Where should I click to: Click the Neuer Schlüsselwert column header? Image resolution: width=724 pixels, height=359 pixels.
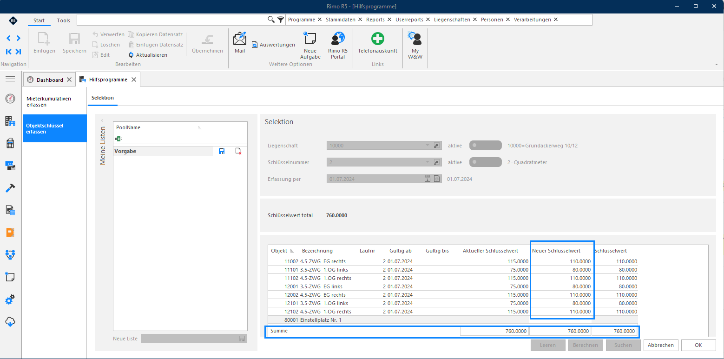556,251
